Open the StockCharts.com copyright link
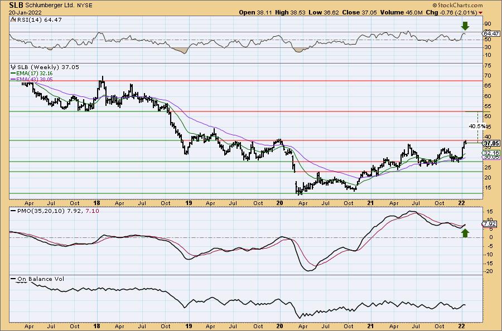The width and height of the screenshot is (502, 331). click(x=457, y=5)
